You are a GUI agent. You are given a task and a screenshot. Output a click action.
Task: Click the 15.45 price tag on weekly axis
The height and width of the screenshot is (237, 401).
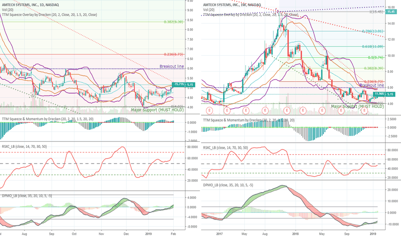pos(391,12)
